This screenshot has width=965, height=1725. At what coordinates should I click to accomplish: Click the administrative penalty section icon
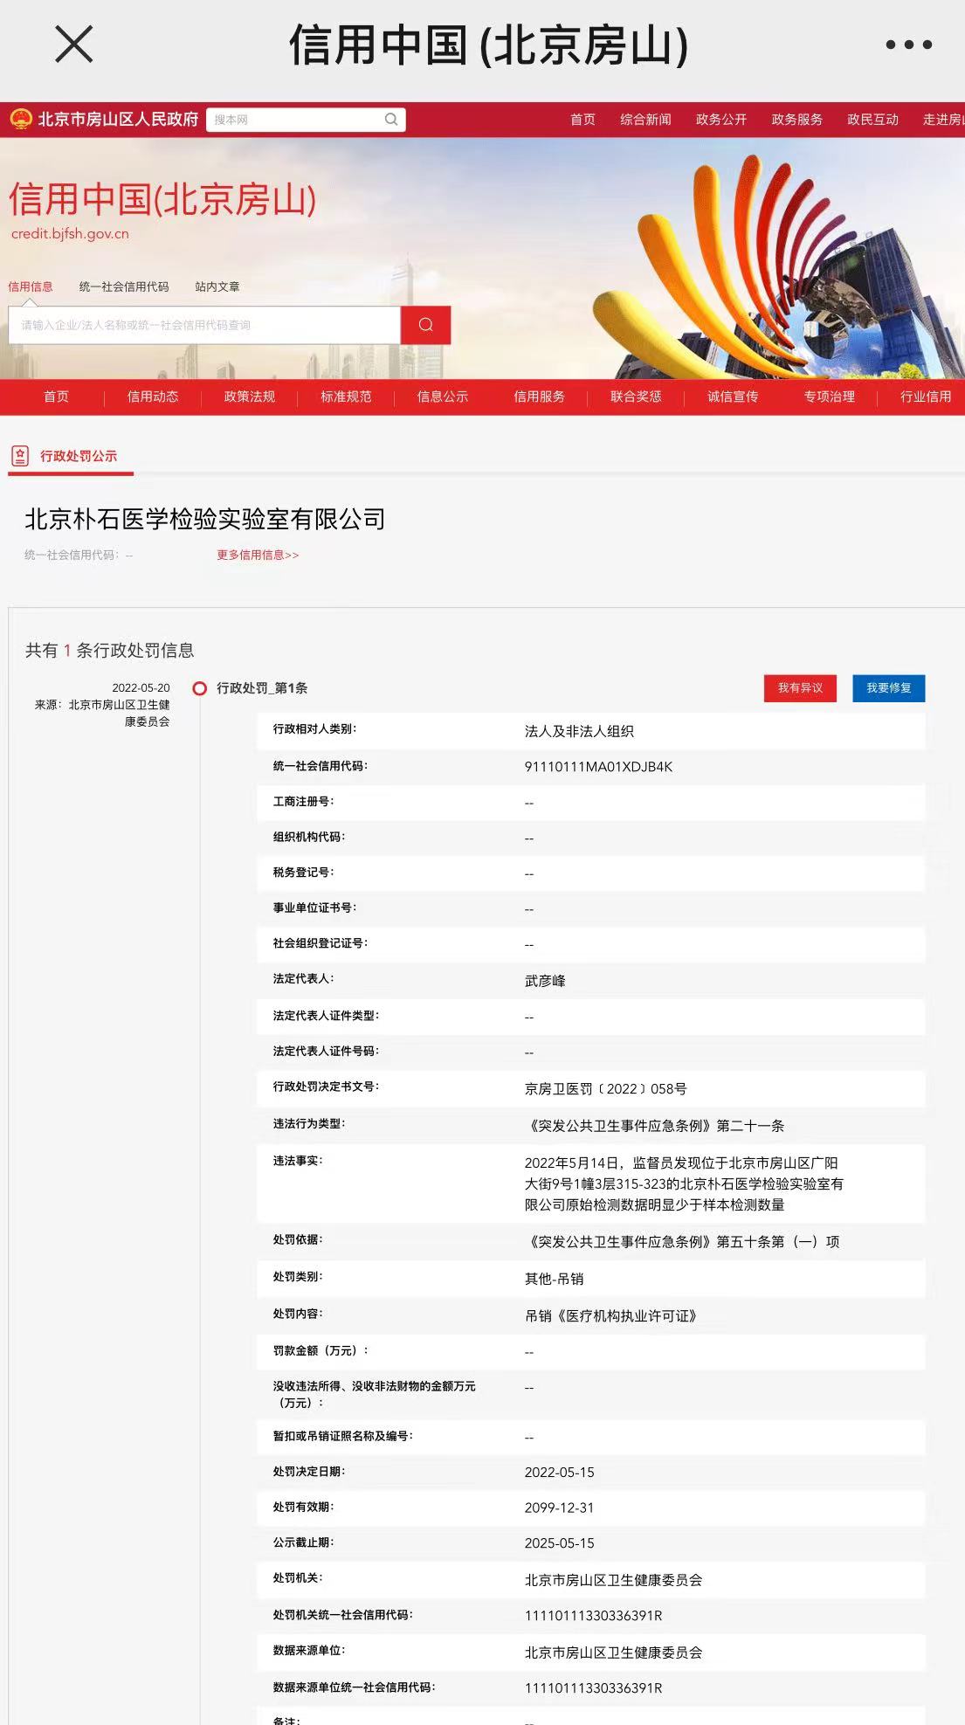point(20,456)
